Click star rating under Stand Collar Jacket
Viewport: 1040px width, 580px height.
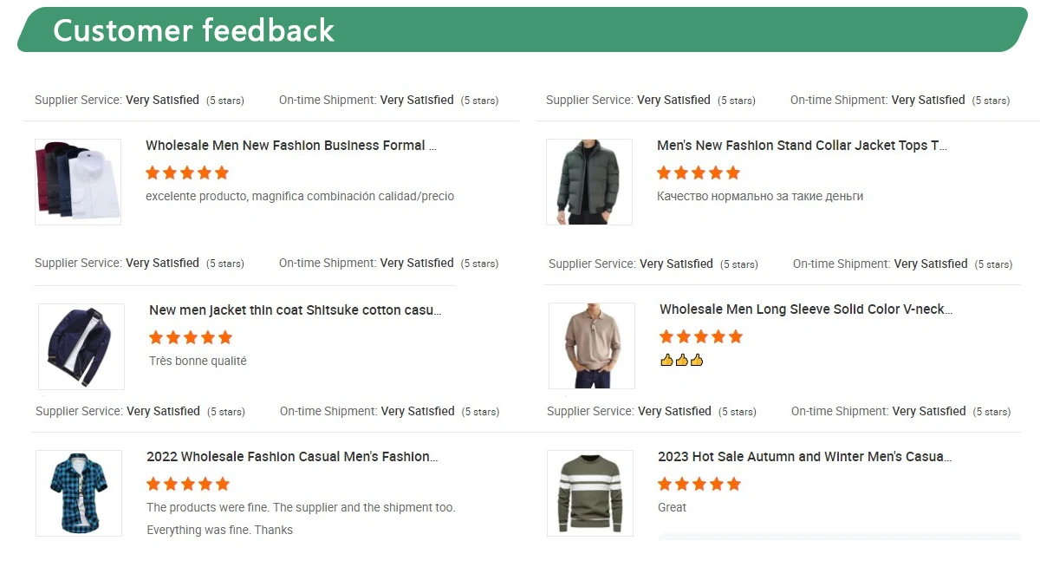[x=699, y=173]
